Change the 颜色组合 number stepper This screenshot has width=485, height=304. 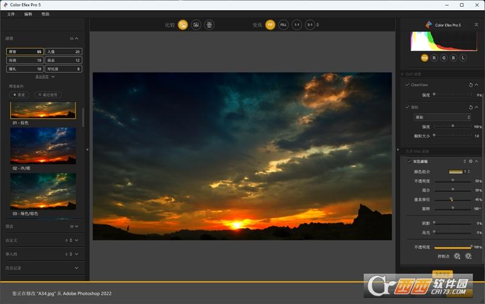(467, 171)
